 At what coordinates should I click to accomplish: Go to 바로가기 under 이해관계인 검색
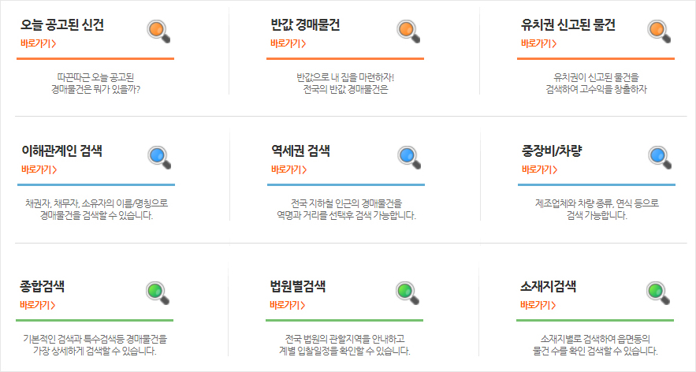(38, 169)
